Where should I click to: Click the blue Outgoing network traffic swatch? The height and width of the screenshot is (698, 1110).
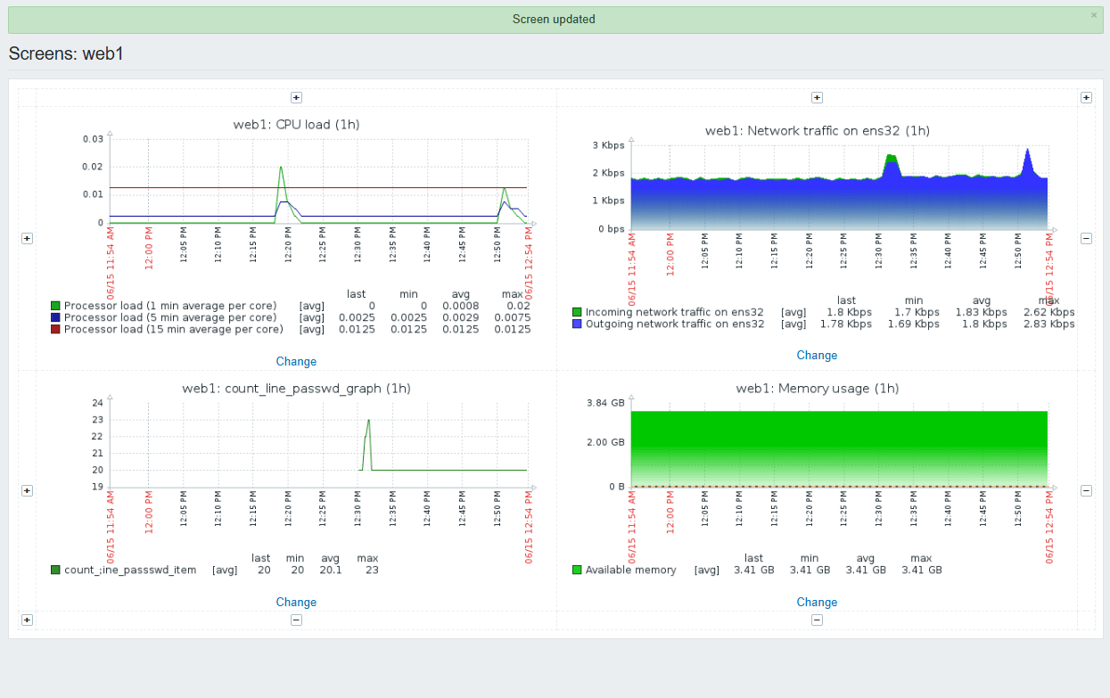(x=577, y=324)
